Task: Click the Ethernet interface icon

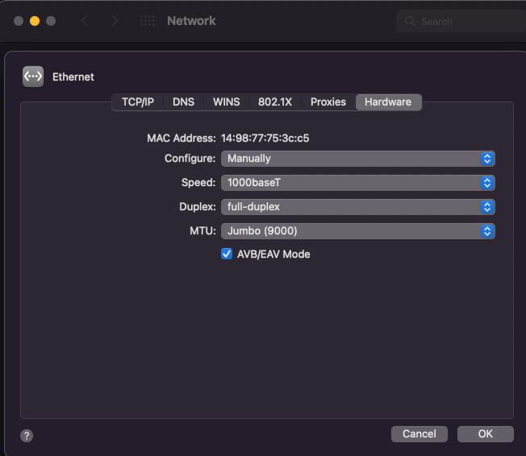Action: pos(33,77)
